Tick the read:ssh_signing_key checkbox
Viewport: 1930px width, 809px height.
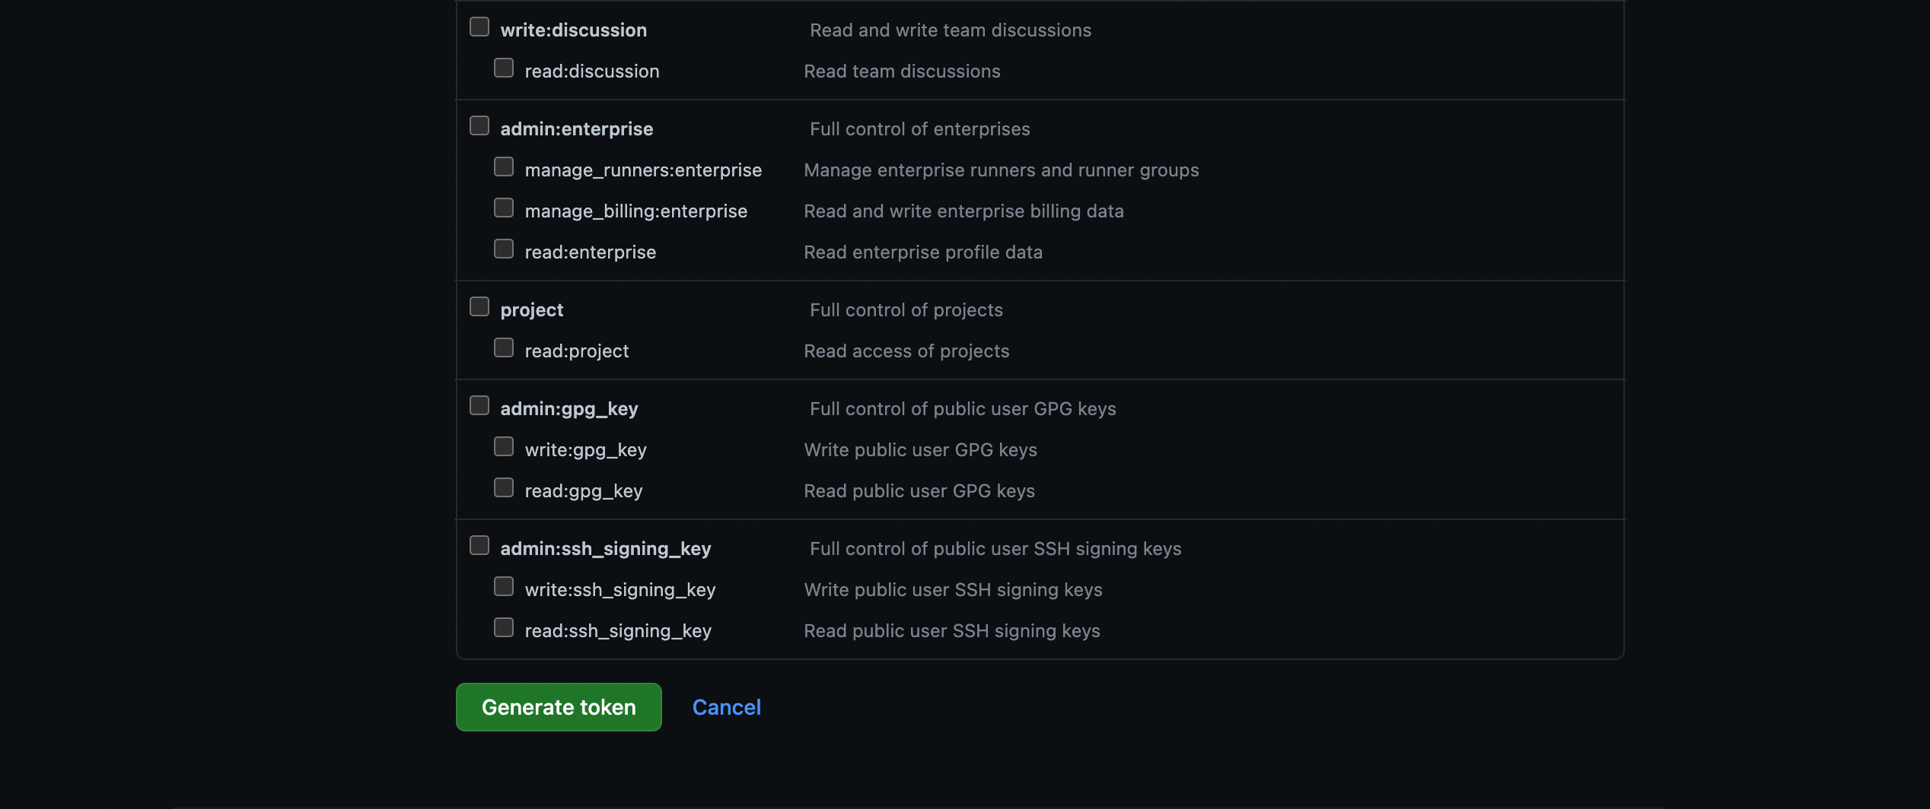pyautogui.click(x=504, y=628)
